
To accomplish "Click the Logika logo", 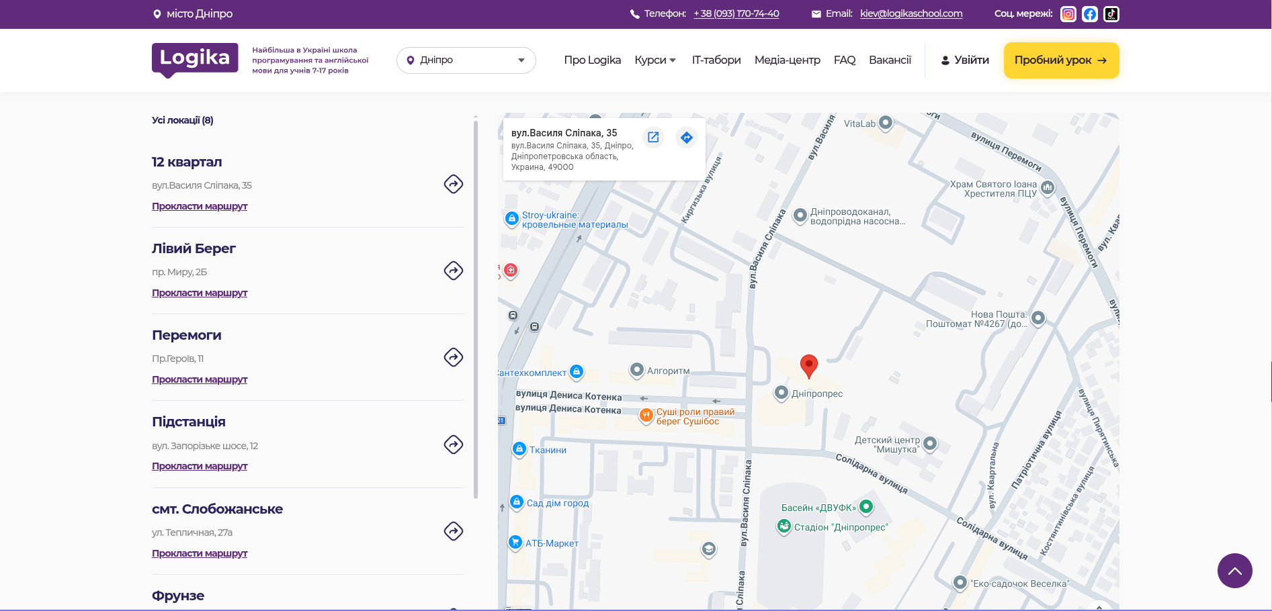I will point(195,60).
